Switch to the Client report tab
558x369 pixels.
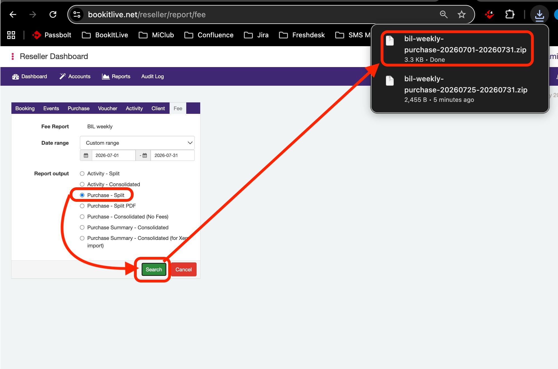point(158,108)
